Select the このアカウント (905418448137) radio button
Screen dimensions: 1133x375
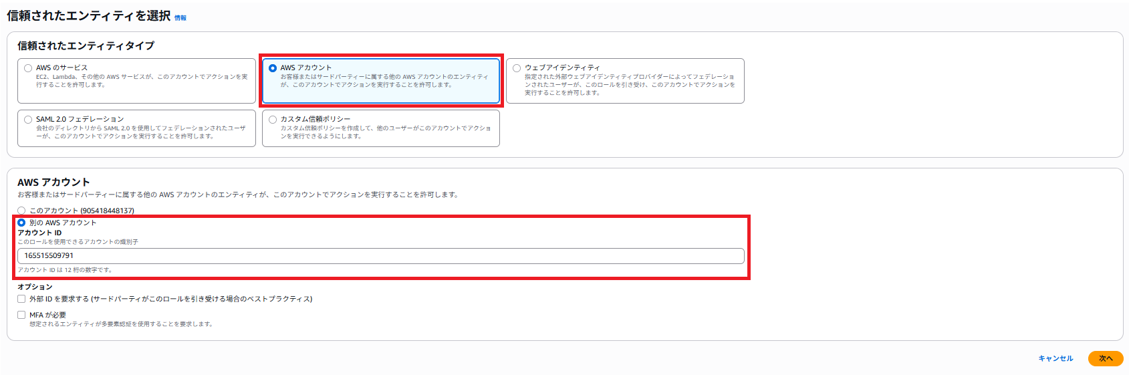pos(21,211)
